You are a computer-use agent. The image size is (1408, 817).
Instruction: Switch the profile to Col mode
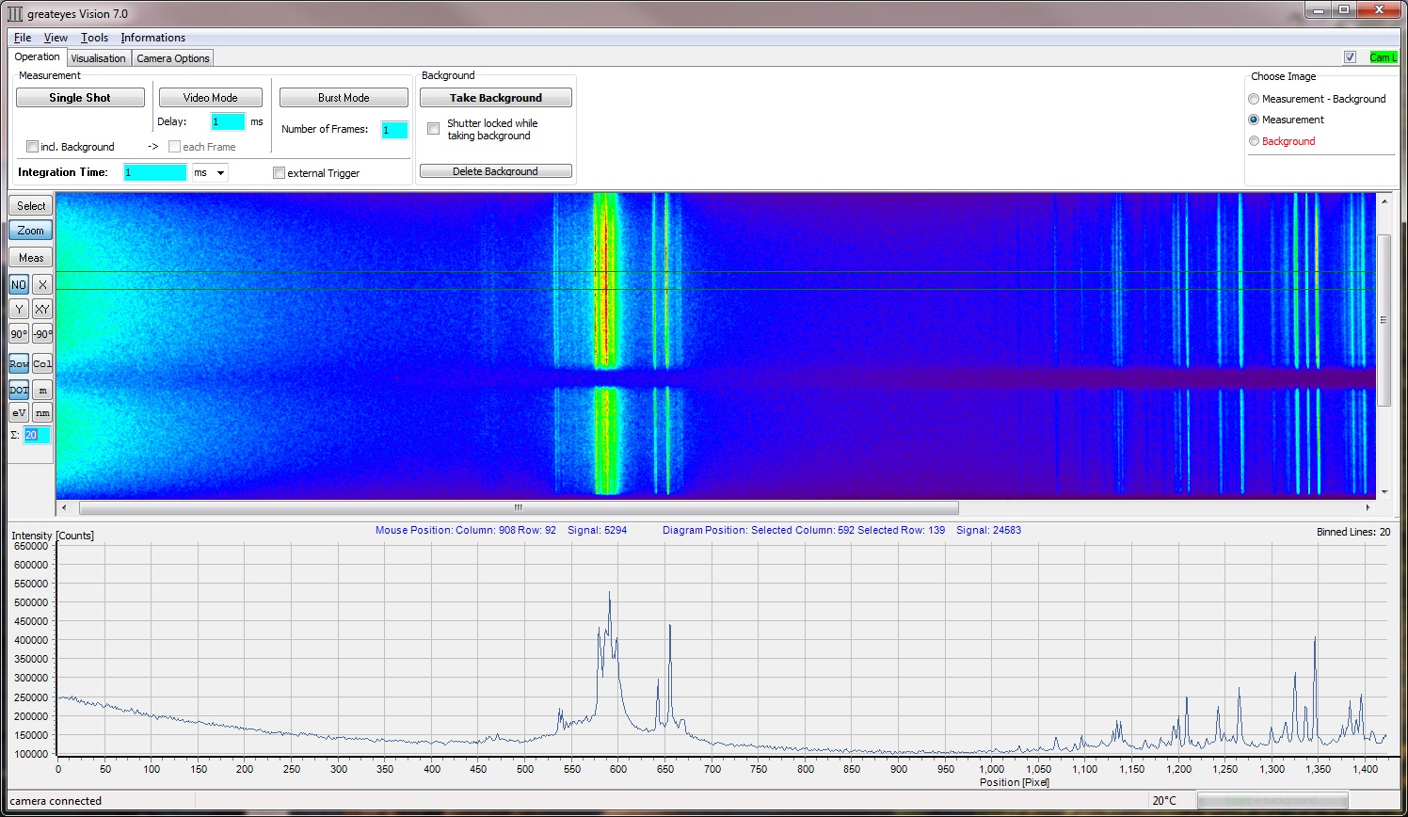click(42, 363)
